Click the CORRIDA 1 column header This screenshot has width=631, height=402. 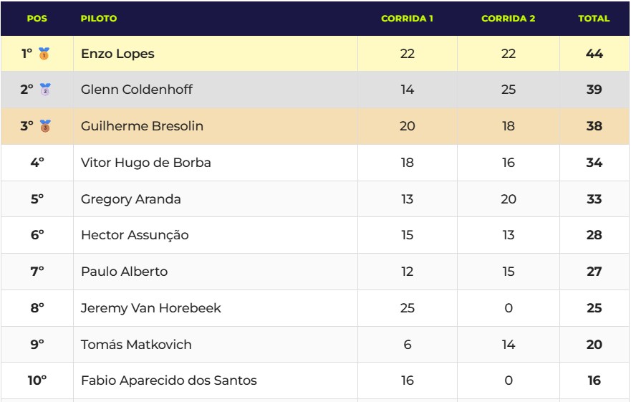[407, 19]
